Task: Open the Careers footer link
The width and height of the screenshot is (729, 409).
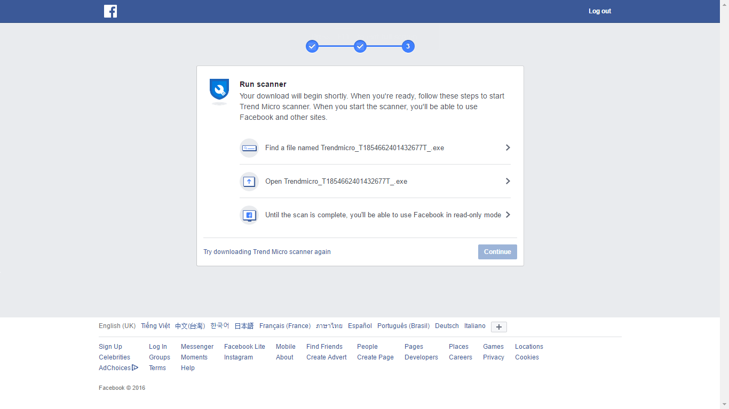Action: (x=461, y=357)
